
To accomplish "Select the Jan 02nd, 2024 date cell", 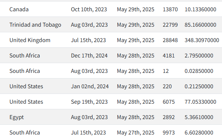I will [x=90, y=86].
